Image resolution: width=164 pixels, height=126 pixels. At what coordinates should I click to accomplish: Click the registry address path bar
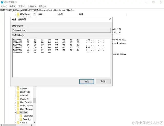(82, 10)
